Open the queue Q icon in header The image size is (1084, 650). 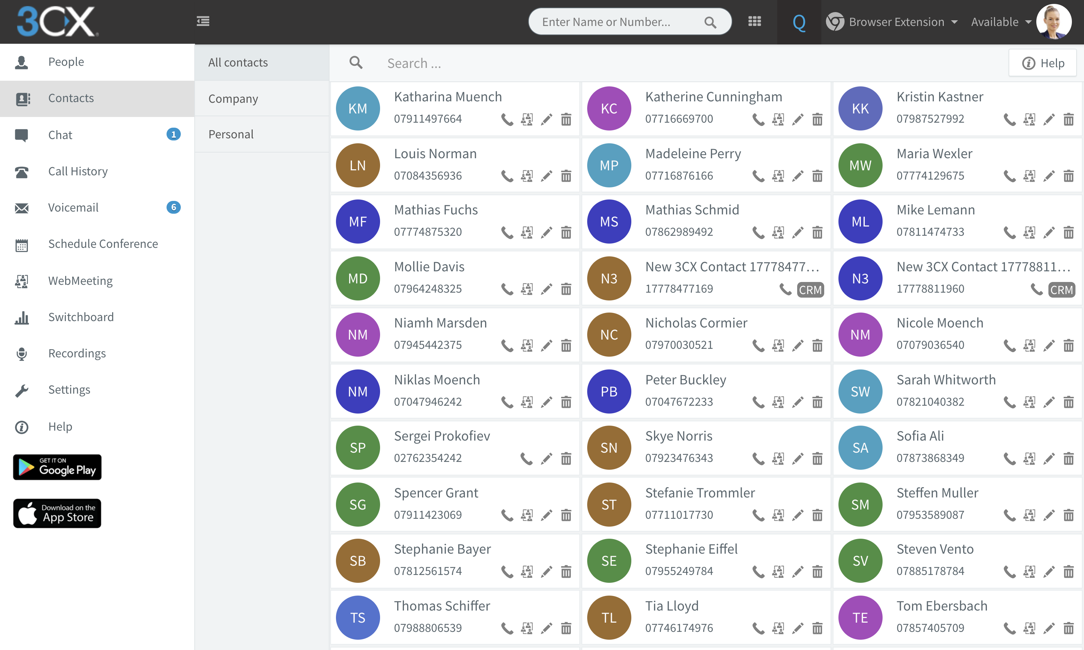tap(799, 22)
